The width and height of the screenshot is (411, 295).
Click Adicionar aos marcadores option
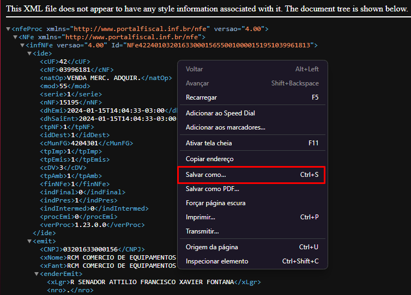click(225, 127)
